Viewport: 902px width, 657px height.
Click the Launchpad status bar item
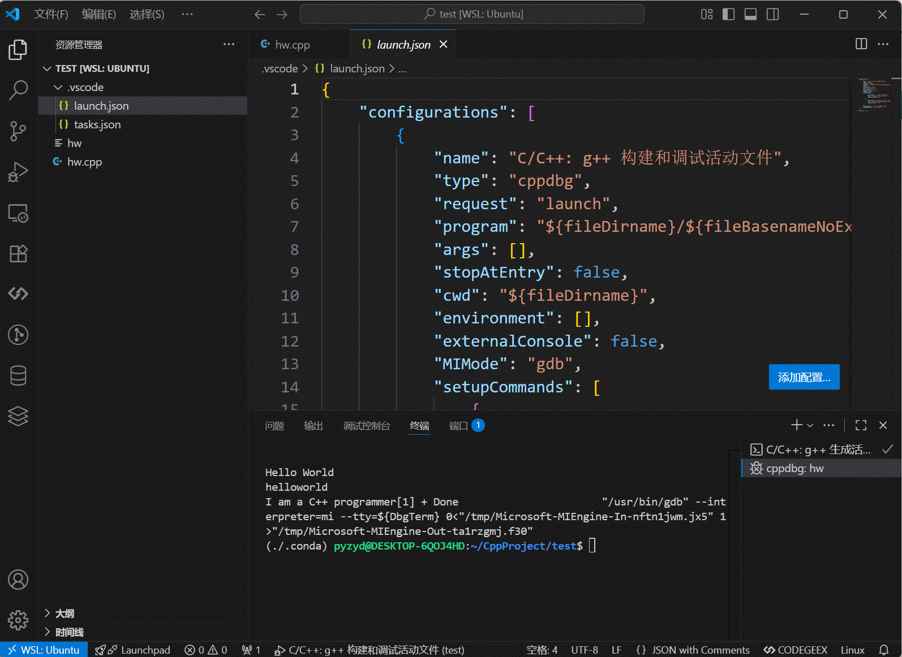(x=134, y=650)
